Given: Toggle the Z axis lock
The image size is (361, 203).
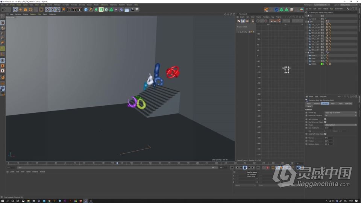Looking at the screenshot, I should click(x=58, y=10).
